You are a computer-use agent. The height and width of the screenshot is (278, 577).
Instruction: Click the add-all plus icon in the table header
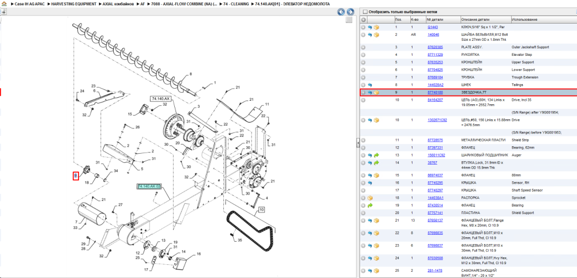tap(363, 20)
